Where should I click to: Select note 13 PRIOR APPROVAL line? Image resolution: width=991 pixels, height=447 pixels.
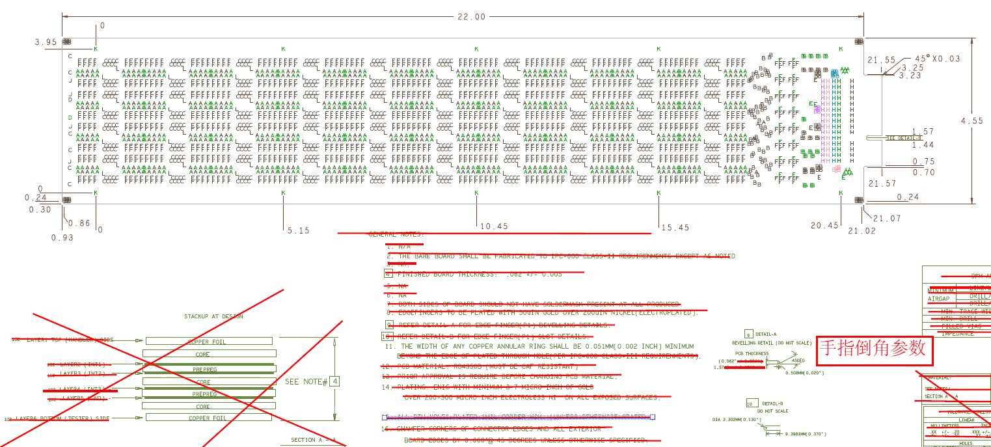point(499,376)
